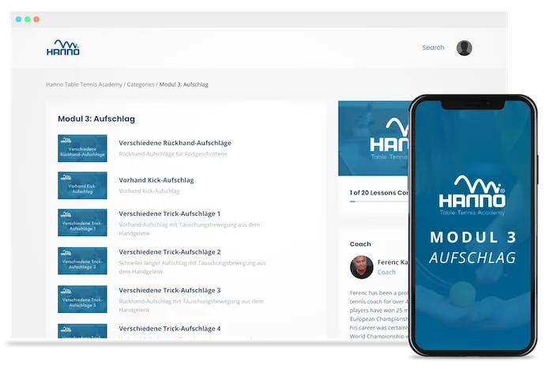The width and height of the screenshot is (553, 369).
Task: Tap AUFSCHLAG text on phone screen
Action: [x=472, y=258]
